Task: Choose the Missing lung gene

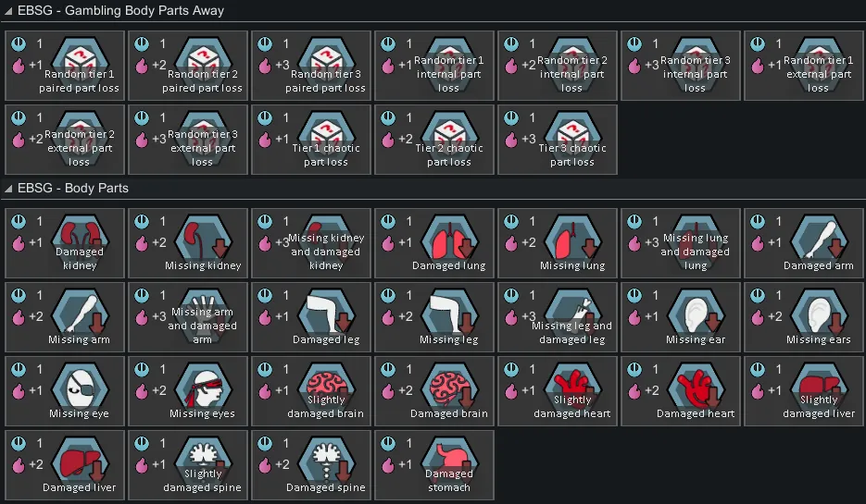Action: [x=558, y=243]
